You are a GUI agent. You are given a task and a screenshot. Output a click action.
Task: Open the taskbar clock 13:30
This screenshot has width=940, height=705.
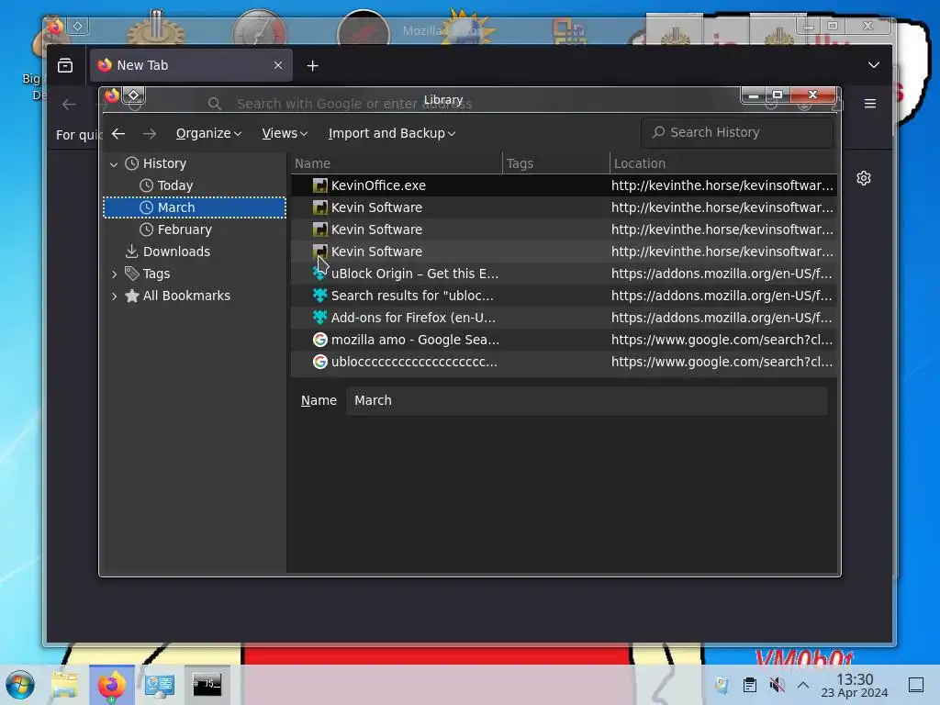tap(855, 685)
